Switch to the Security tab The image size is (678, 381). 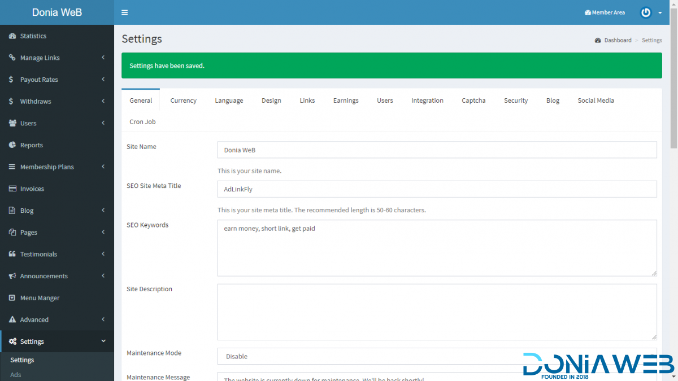coord(516,100)
